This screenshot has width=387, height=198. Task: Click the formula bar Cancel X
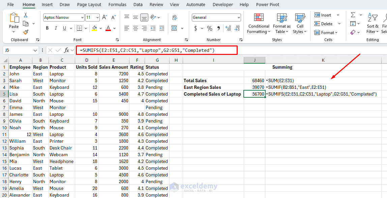pos(50,50)
